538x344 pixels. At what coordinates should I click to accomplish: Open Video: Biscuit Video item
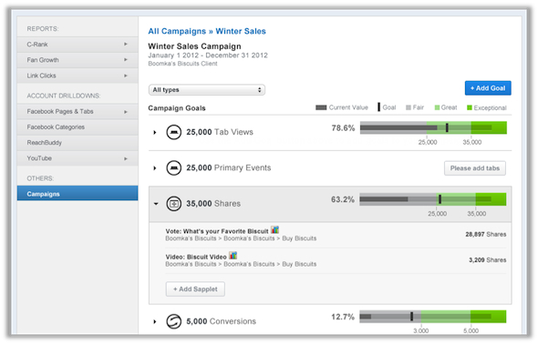coord(196,257)
